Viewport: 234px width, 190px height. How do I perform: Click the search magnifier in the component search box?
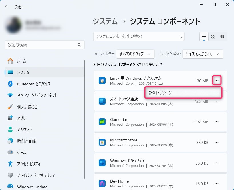180,37
